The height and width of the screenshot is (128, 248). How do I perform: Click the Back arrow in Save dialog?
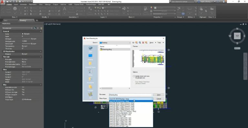coord(133,43)
